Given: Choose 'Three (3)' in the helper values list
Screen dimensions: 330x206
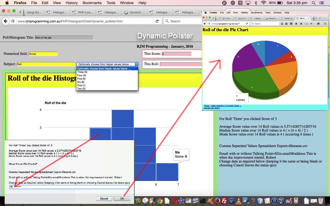Looking at the screenshot, I should click(x=82, y=72).
